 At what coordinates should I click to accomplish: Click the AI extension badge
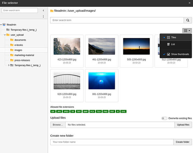118,111
